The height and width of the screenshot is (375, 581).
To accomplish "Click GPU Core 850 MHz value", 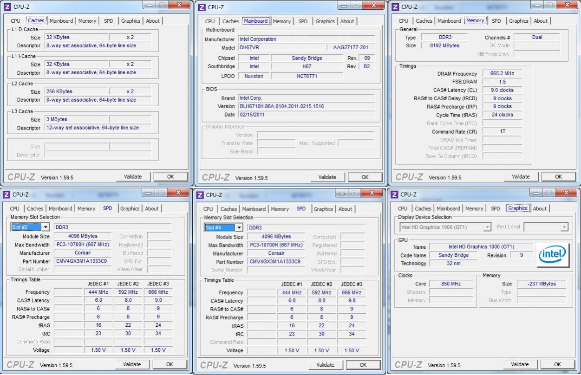I will [x=451, y=284].
